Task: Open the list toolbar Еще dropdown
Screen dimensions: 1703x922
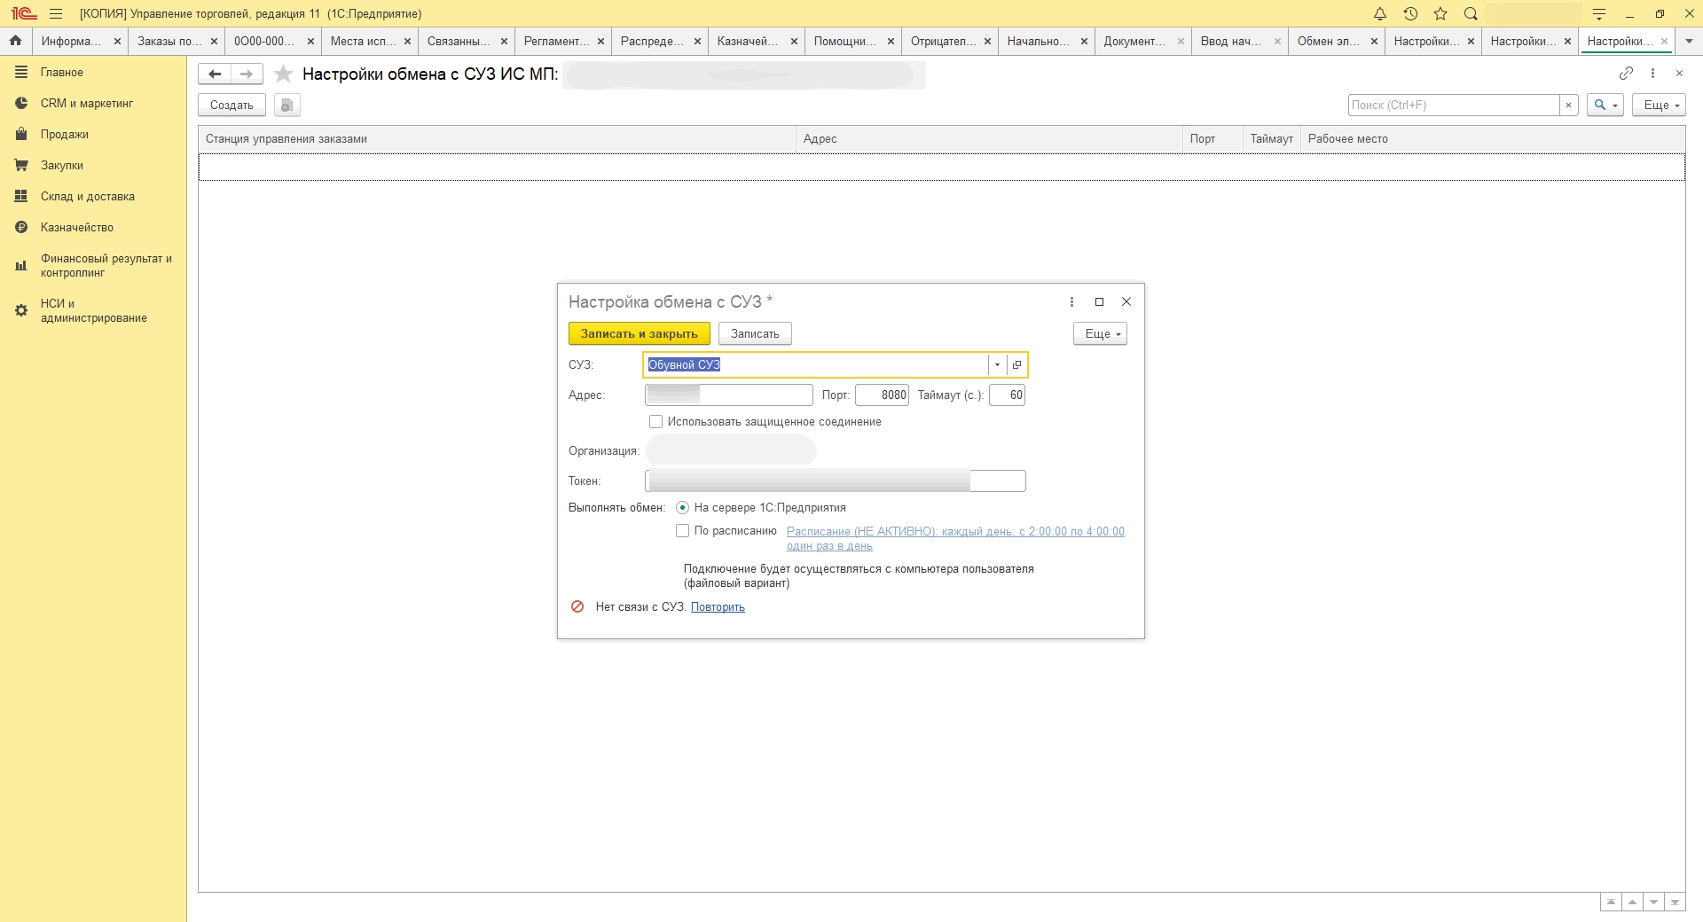Action: click(x=1658, y=105)
